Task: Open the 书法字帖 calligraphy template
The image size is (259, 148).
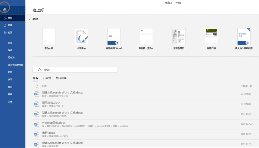Action: coord(81,39)
